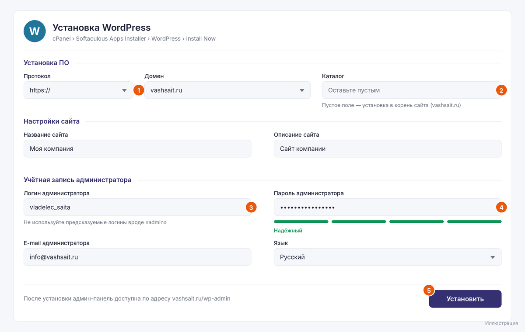The width and height of the screenshot is (525, 332).
Task: Click the cPanel breadcrumb path text
Action: [x=134, y=38]
